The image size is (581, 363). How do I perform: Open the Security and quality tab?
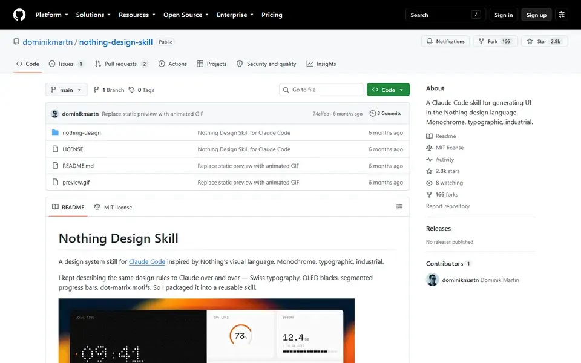266,64
